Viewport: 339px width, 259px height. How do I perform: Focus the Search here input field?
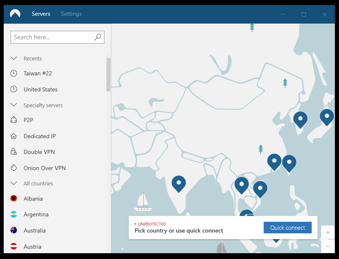point(58,37)
